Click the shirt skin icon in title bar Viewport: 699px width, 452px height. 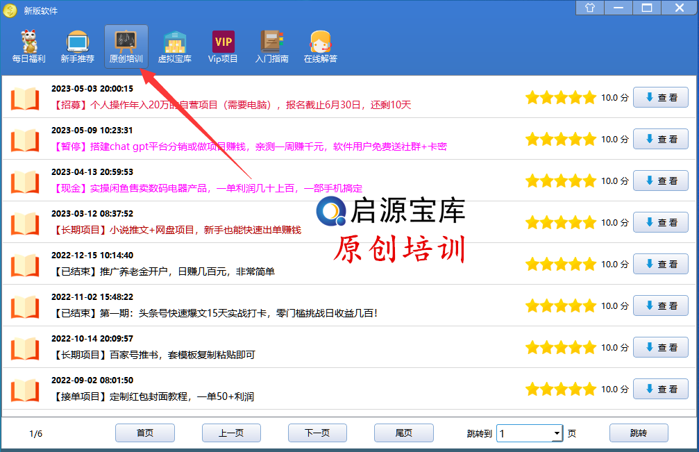590,8
